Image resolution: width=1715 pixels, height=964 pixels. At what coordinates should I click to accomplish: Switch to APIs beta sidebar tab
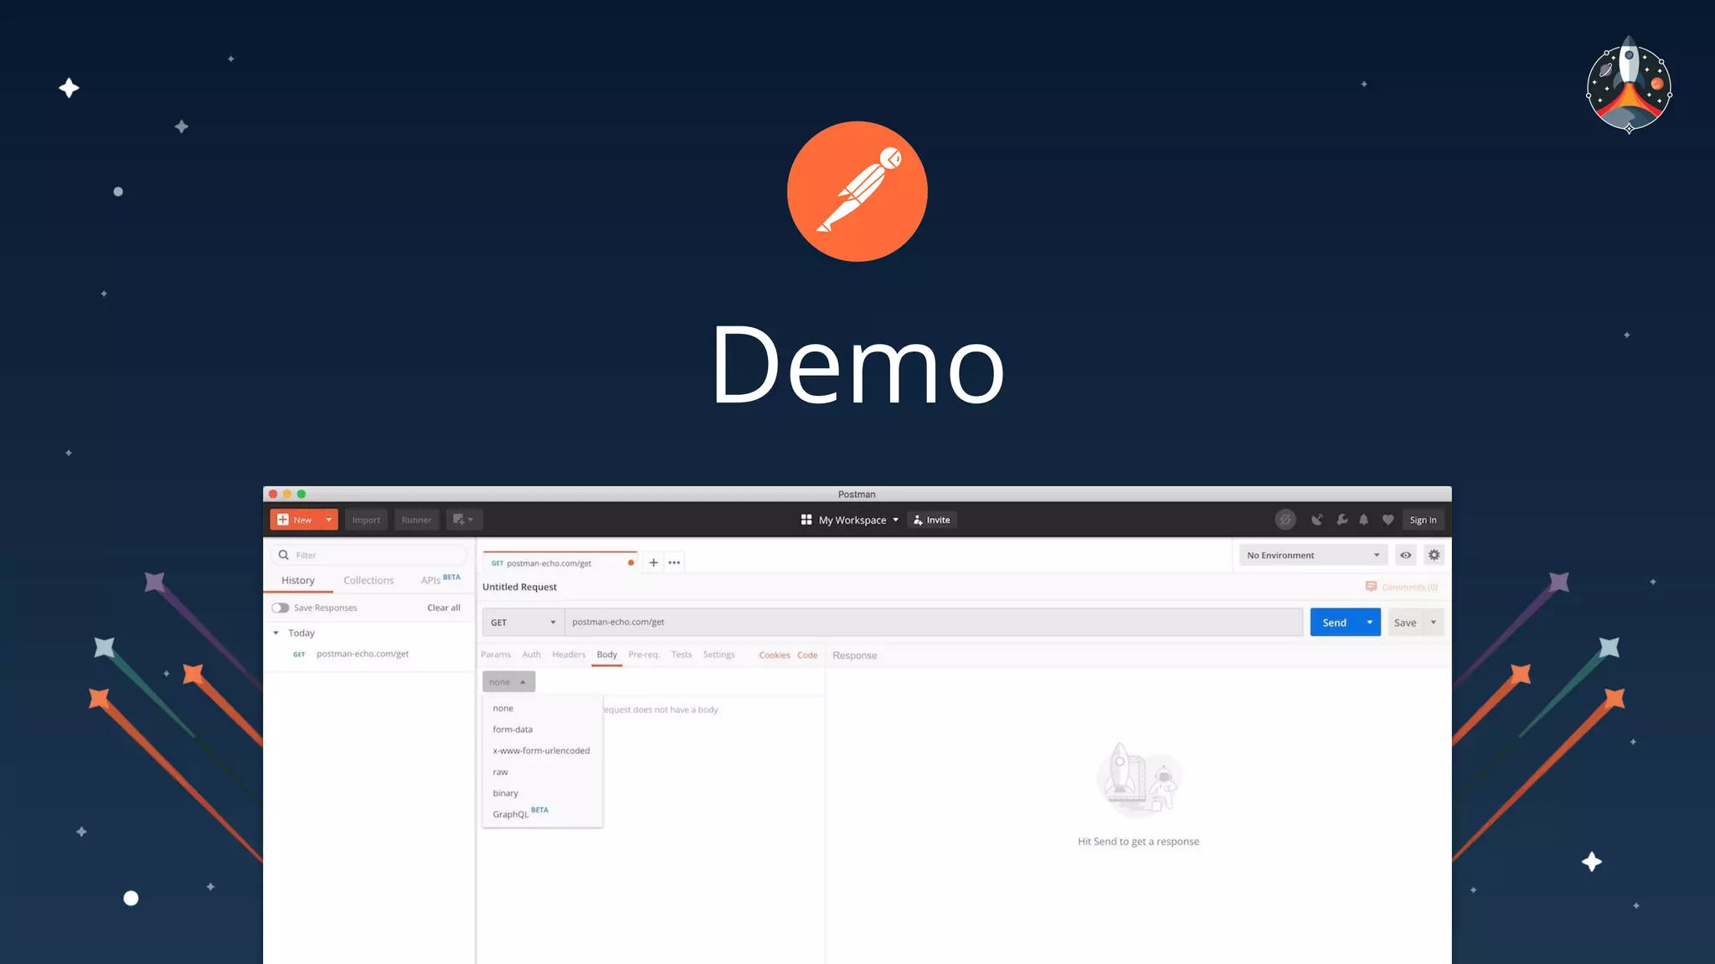pyautogui.click(x=440, y=579)
